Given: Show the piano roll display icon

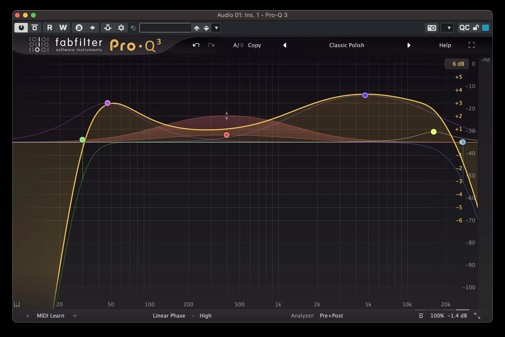Looking at the screenshot, I should (17, 305).
